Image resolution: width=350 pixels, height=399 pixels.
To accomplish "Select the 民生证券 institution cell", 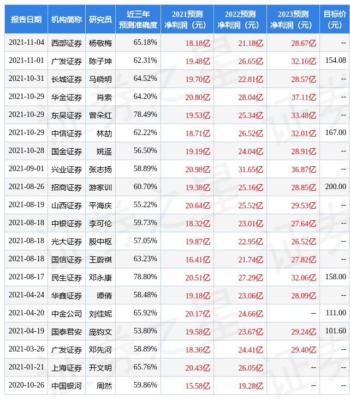I will tap(67, 278).
